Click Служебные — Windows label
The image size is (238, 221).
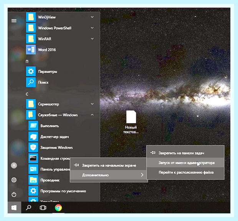(x=58, y=115)
